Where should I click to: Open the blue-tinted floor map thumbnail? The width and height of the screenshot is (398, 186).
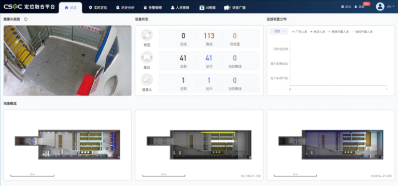[x=331, y=145]
